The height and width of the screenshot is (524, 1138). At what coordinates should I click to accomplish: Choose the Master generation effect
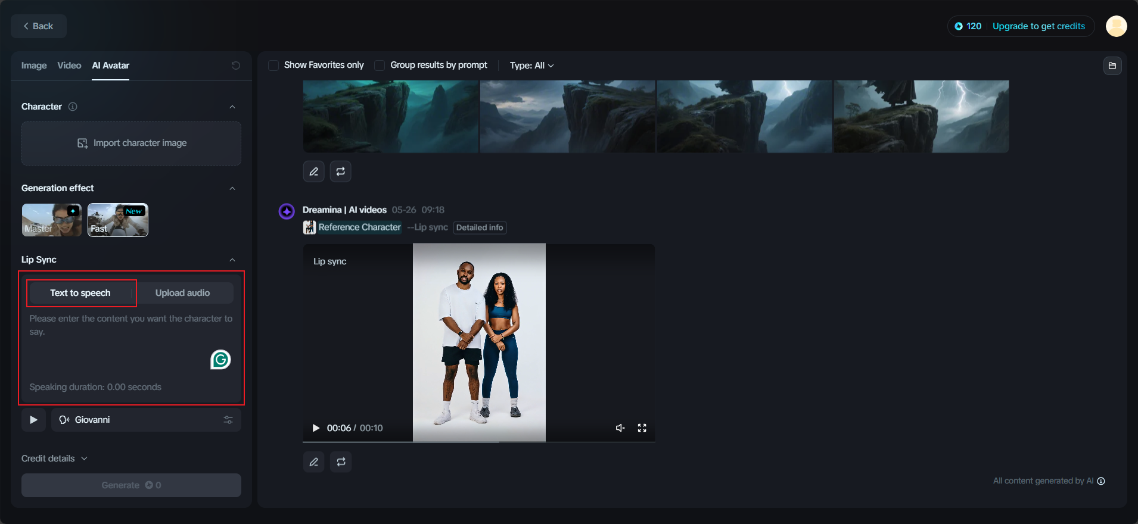(x=52, y=220)
